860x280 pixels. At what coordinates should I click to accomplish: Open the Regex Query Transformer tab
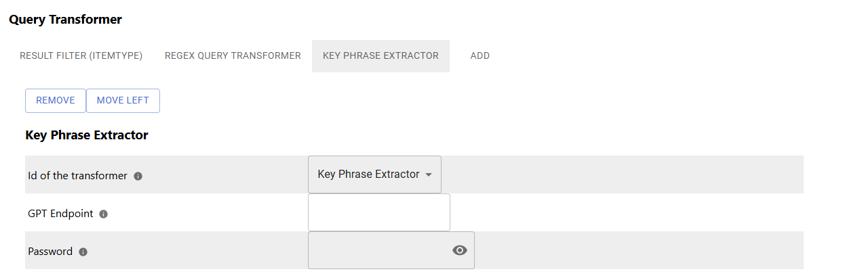point(233,56)
